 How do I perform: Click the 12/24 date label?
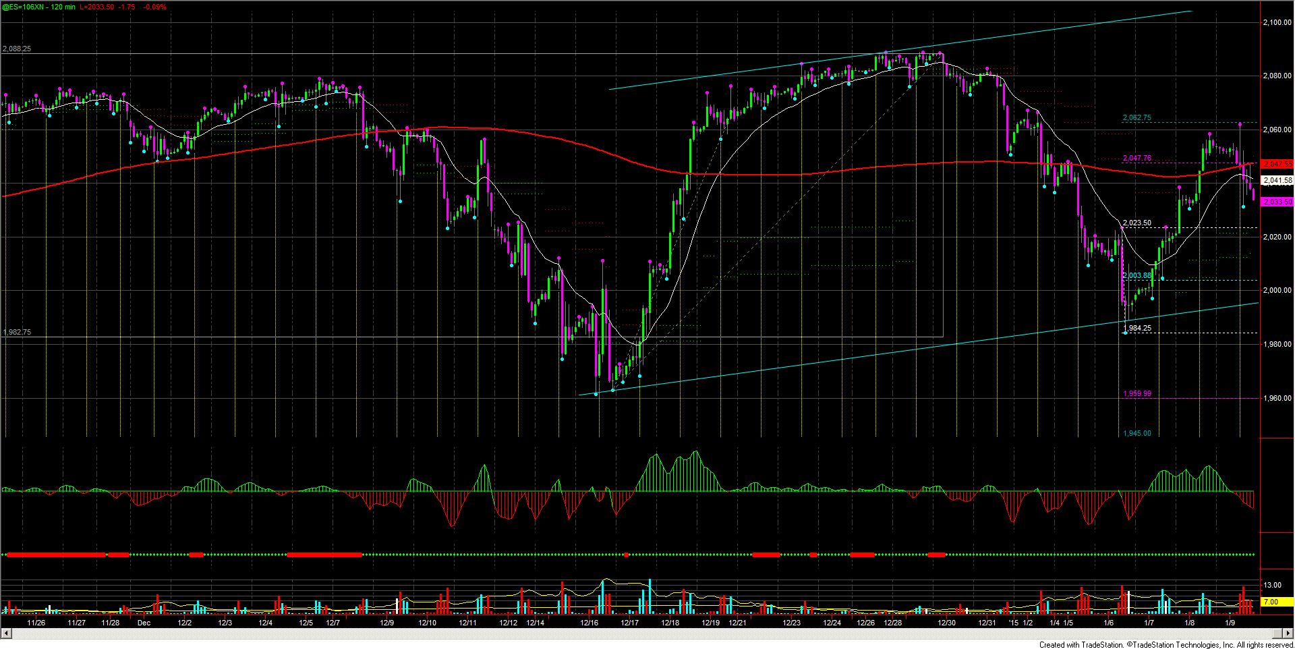click(x=832, y=623)
